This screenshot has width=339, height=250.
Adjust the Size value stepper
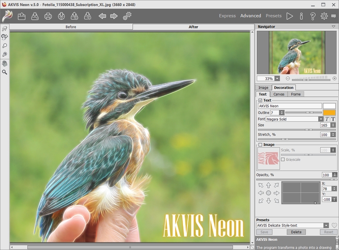click(333, 125)
